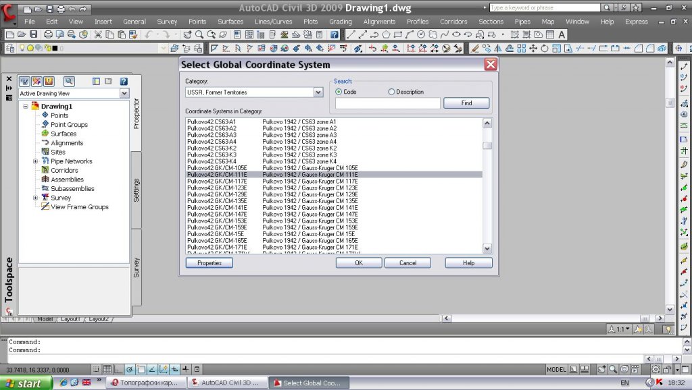The image size is (692, 390).
Task: Select the Code search radio button
Action: point(339,92)
